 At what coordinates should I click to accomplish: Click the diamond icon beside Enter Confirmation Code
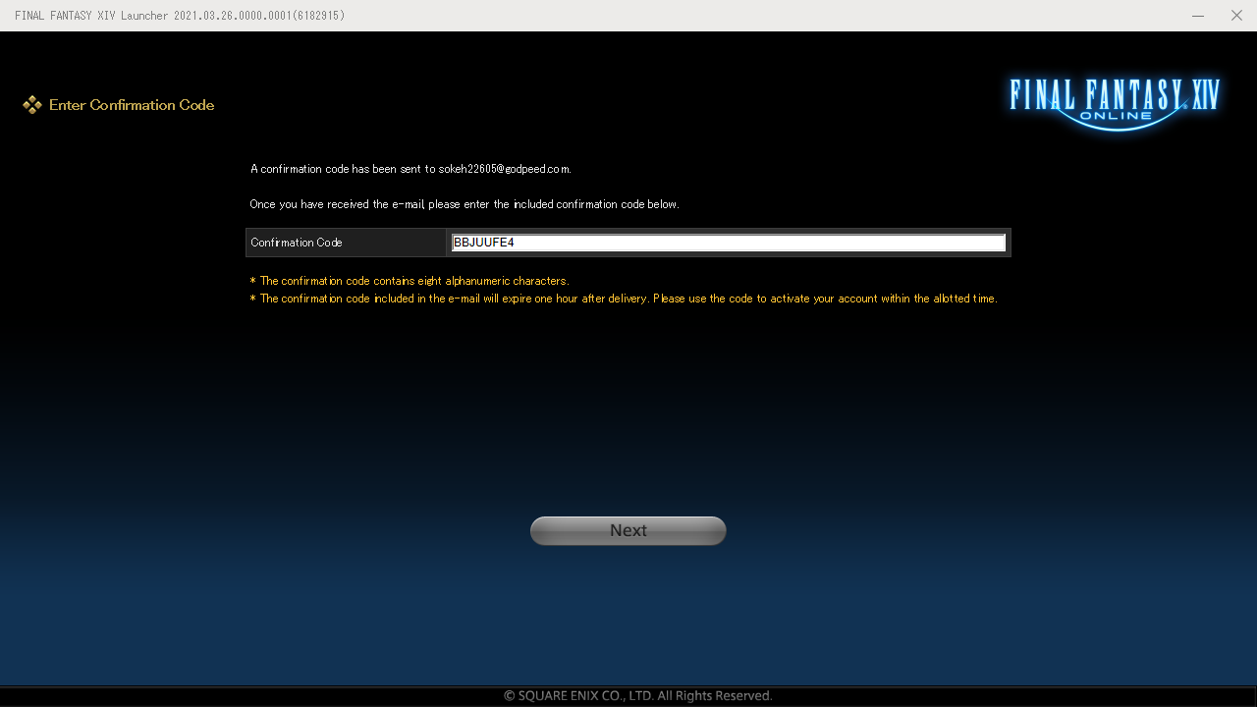(32, 104)
